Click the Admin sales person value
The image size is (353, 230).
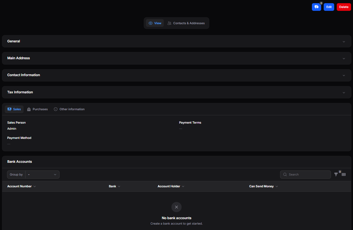coord(12,128)
